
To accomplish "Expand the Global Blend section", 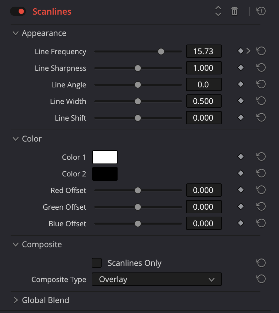I will [x=15, y=300].
